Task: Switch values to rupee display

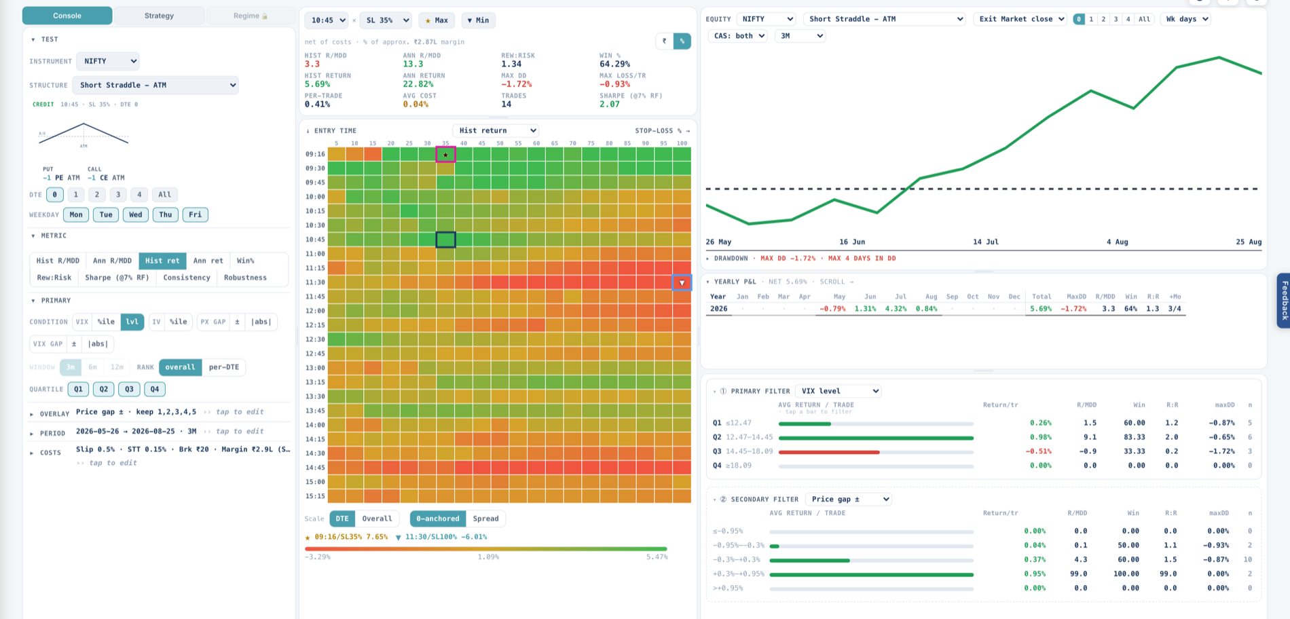Action: tap(664, 41)
